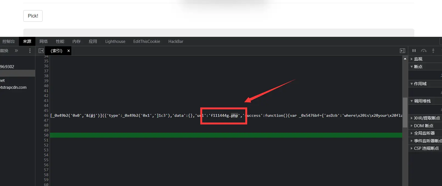The image size is (442, 186).
Task: Pause script execution in debugger
Action: 414,51
